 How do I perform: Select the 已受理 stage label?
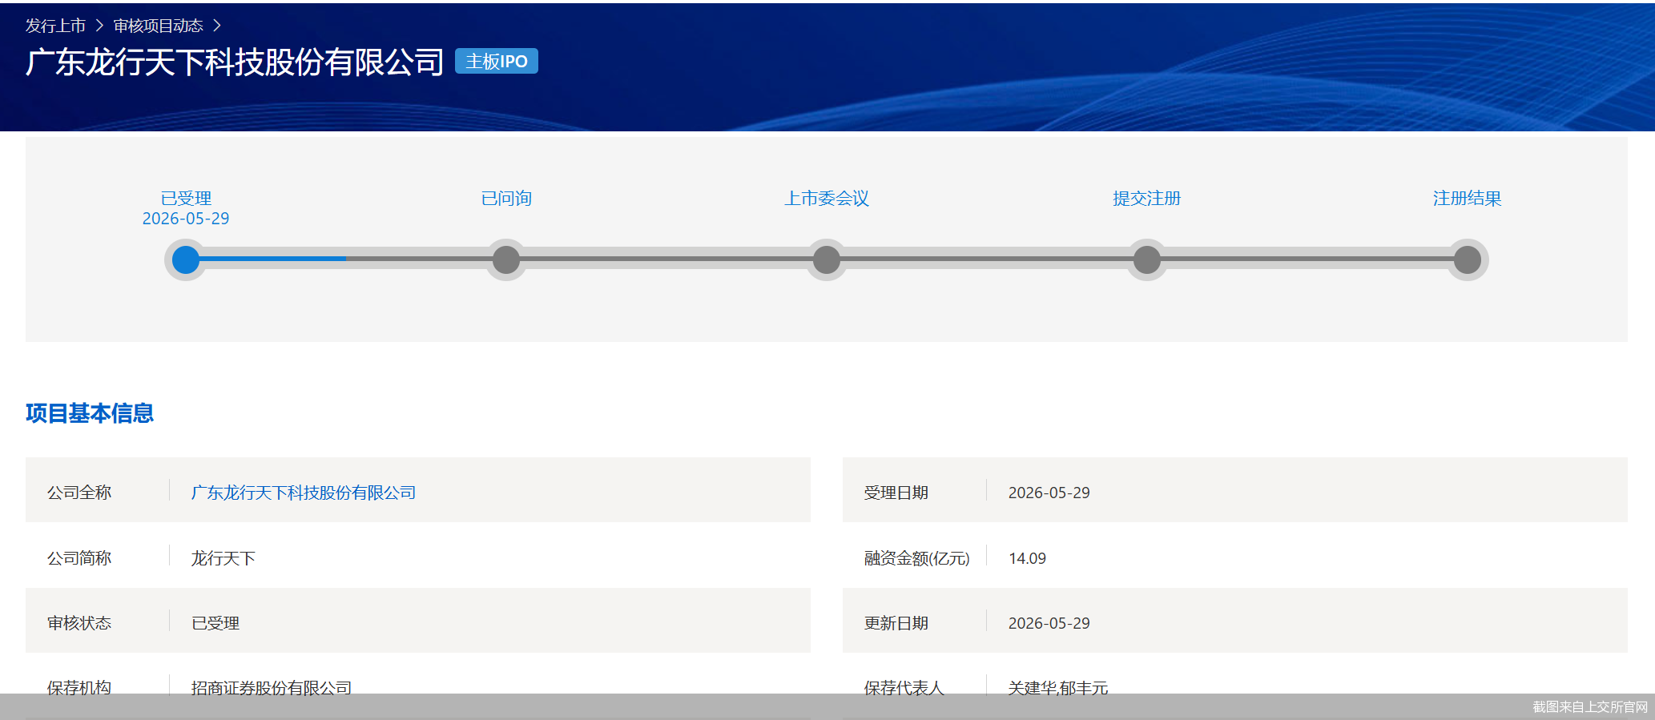[186, 198]
